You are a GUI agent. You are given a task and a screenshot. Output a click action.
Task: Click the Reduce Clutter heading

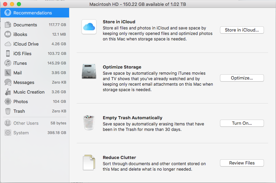tap(119, 157)
